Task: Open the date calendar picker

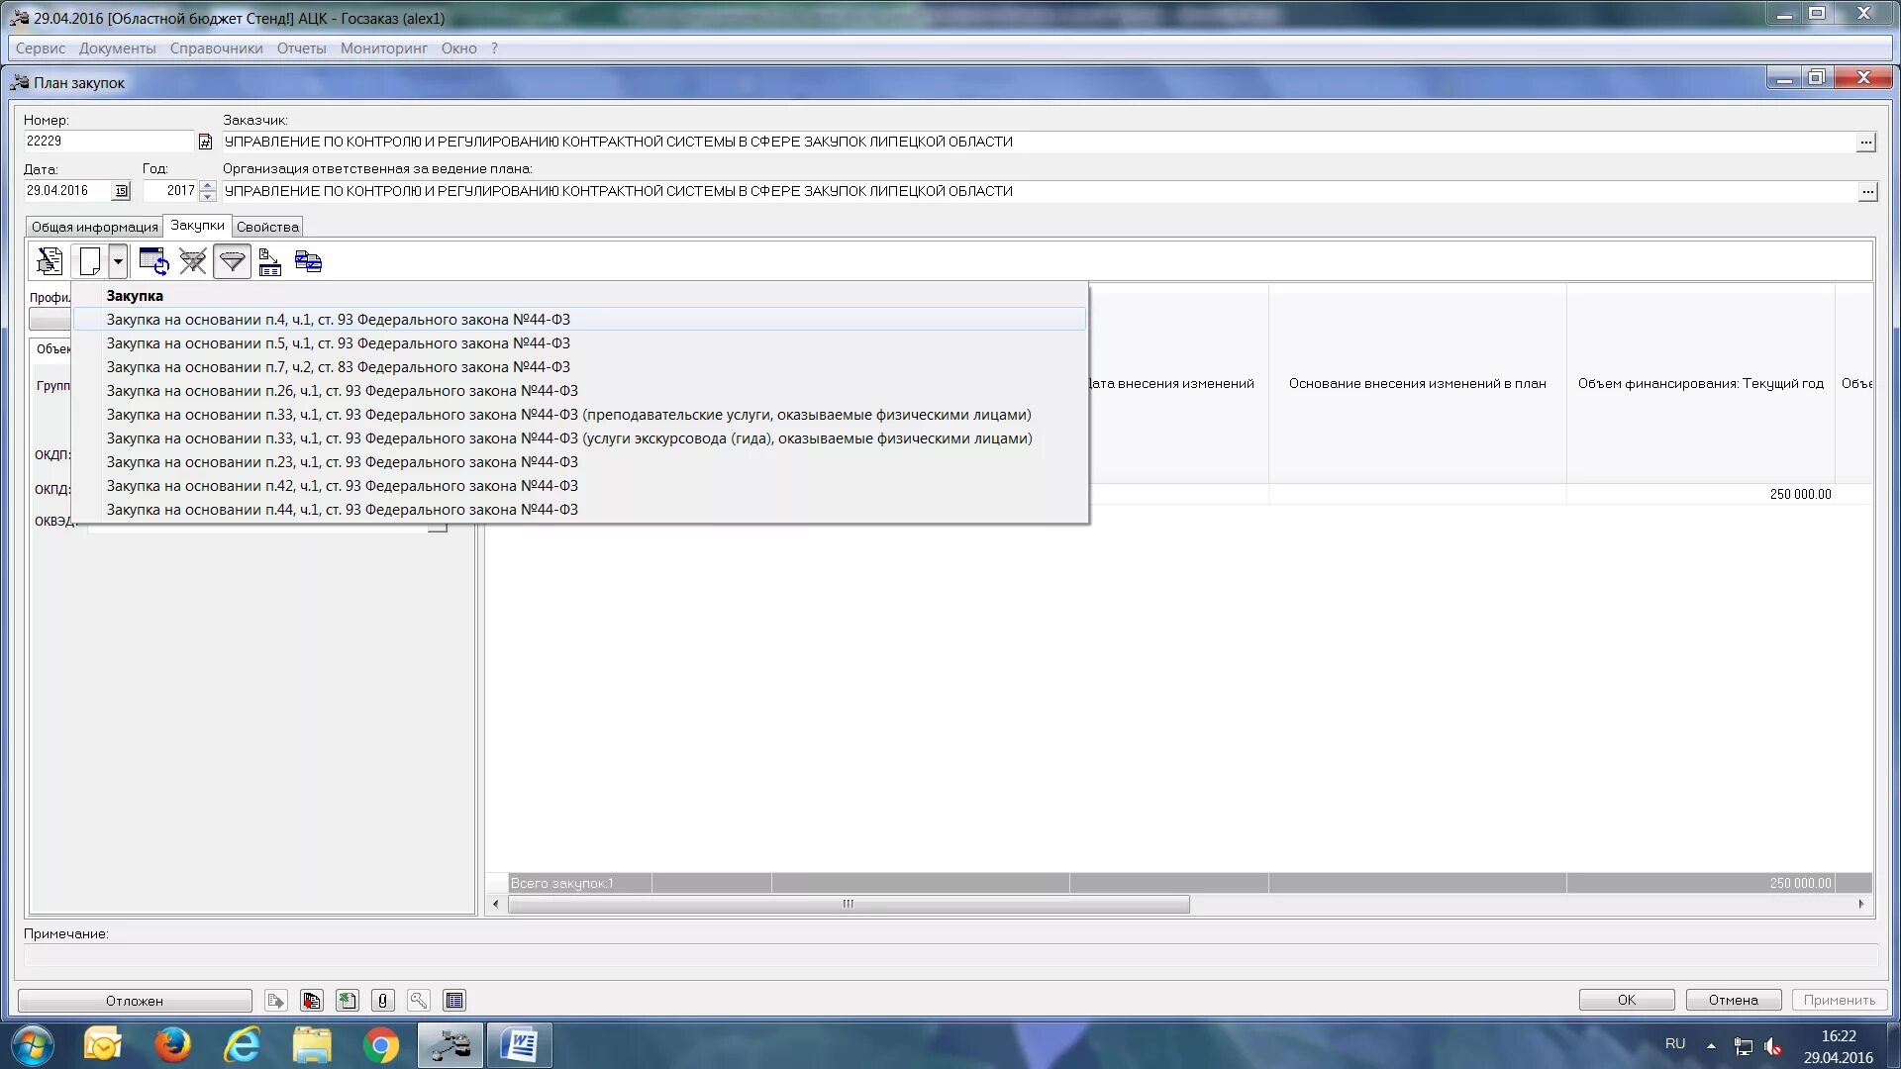Action: click(121, 191)
